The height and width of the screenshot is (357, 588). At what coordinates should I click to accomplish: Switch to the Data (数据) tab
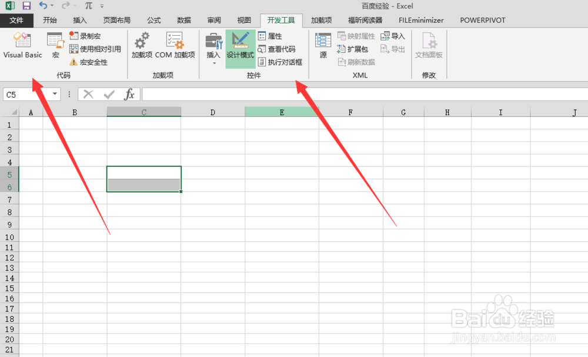(x=183, y=20)
